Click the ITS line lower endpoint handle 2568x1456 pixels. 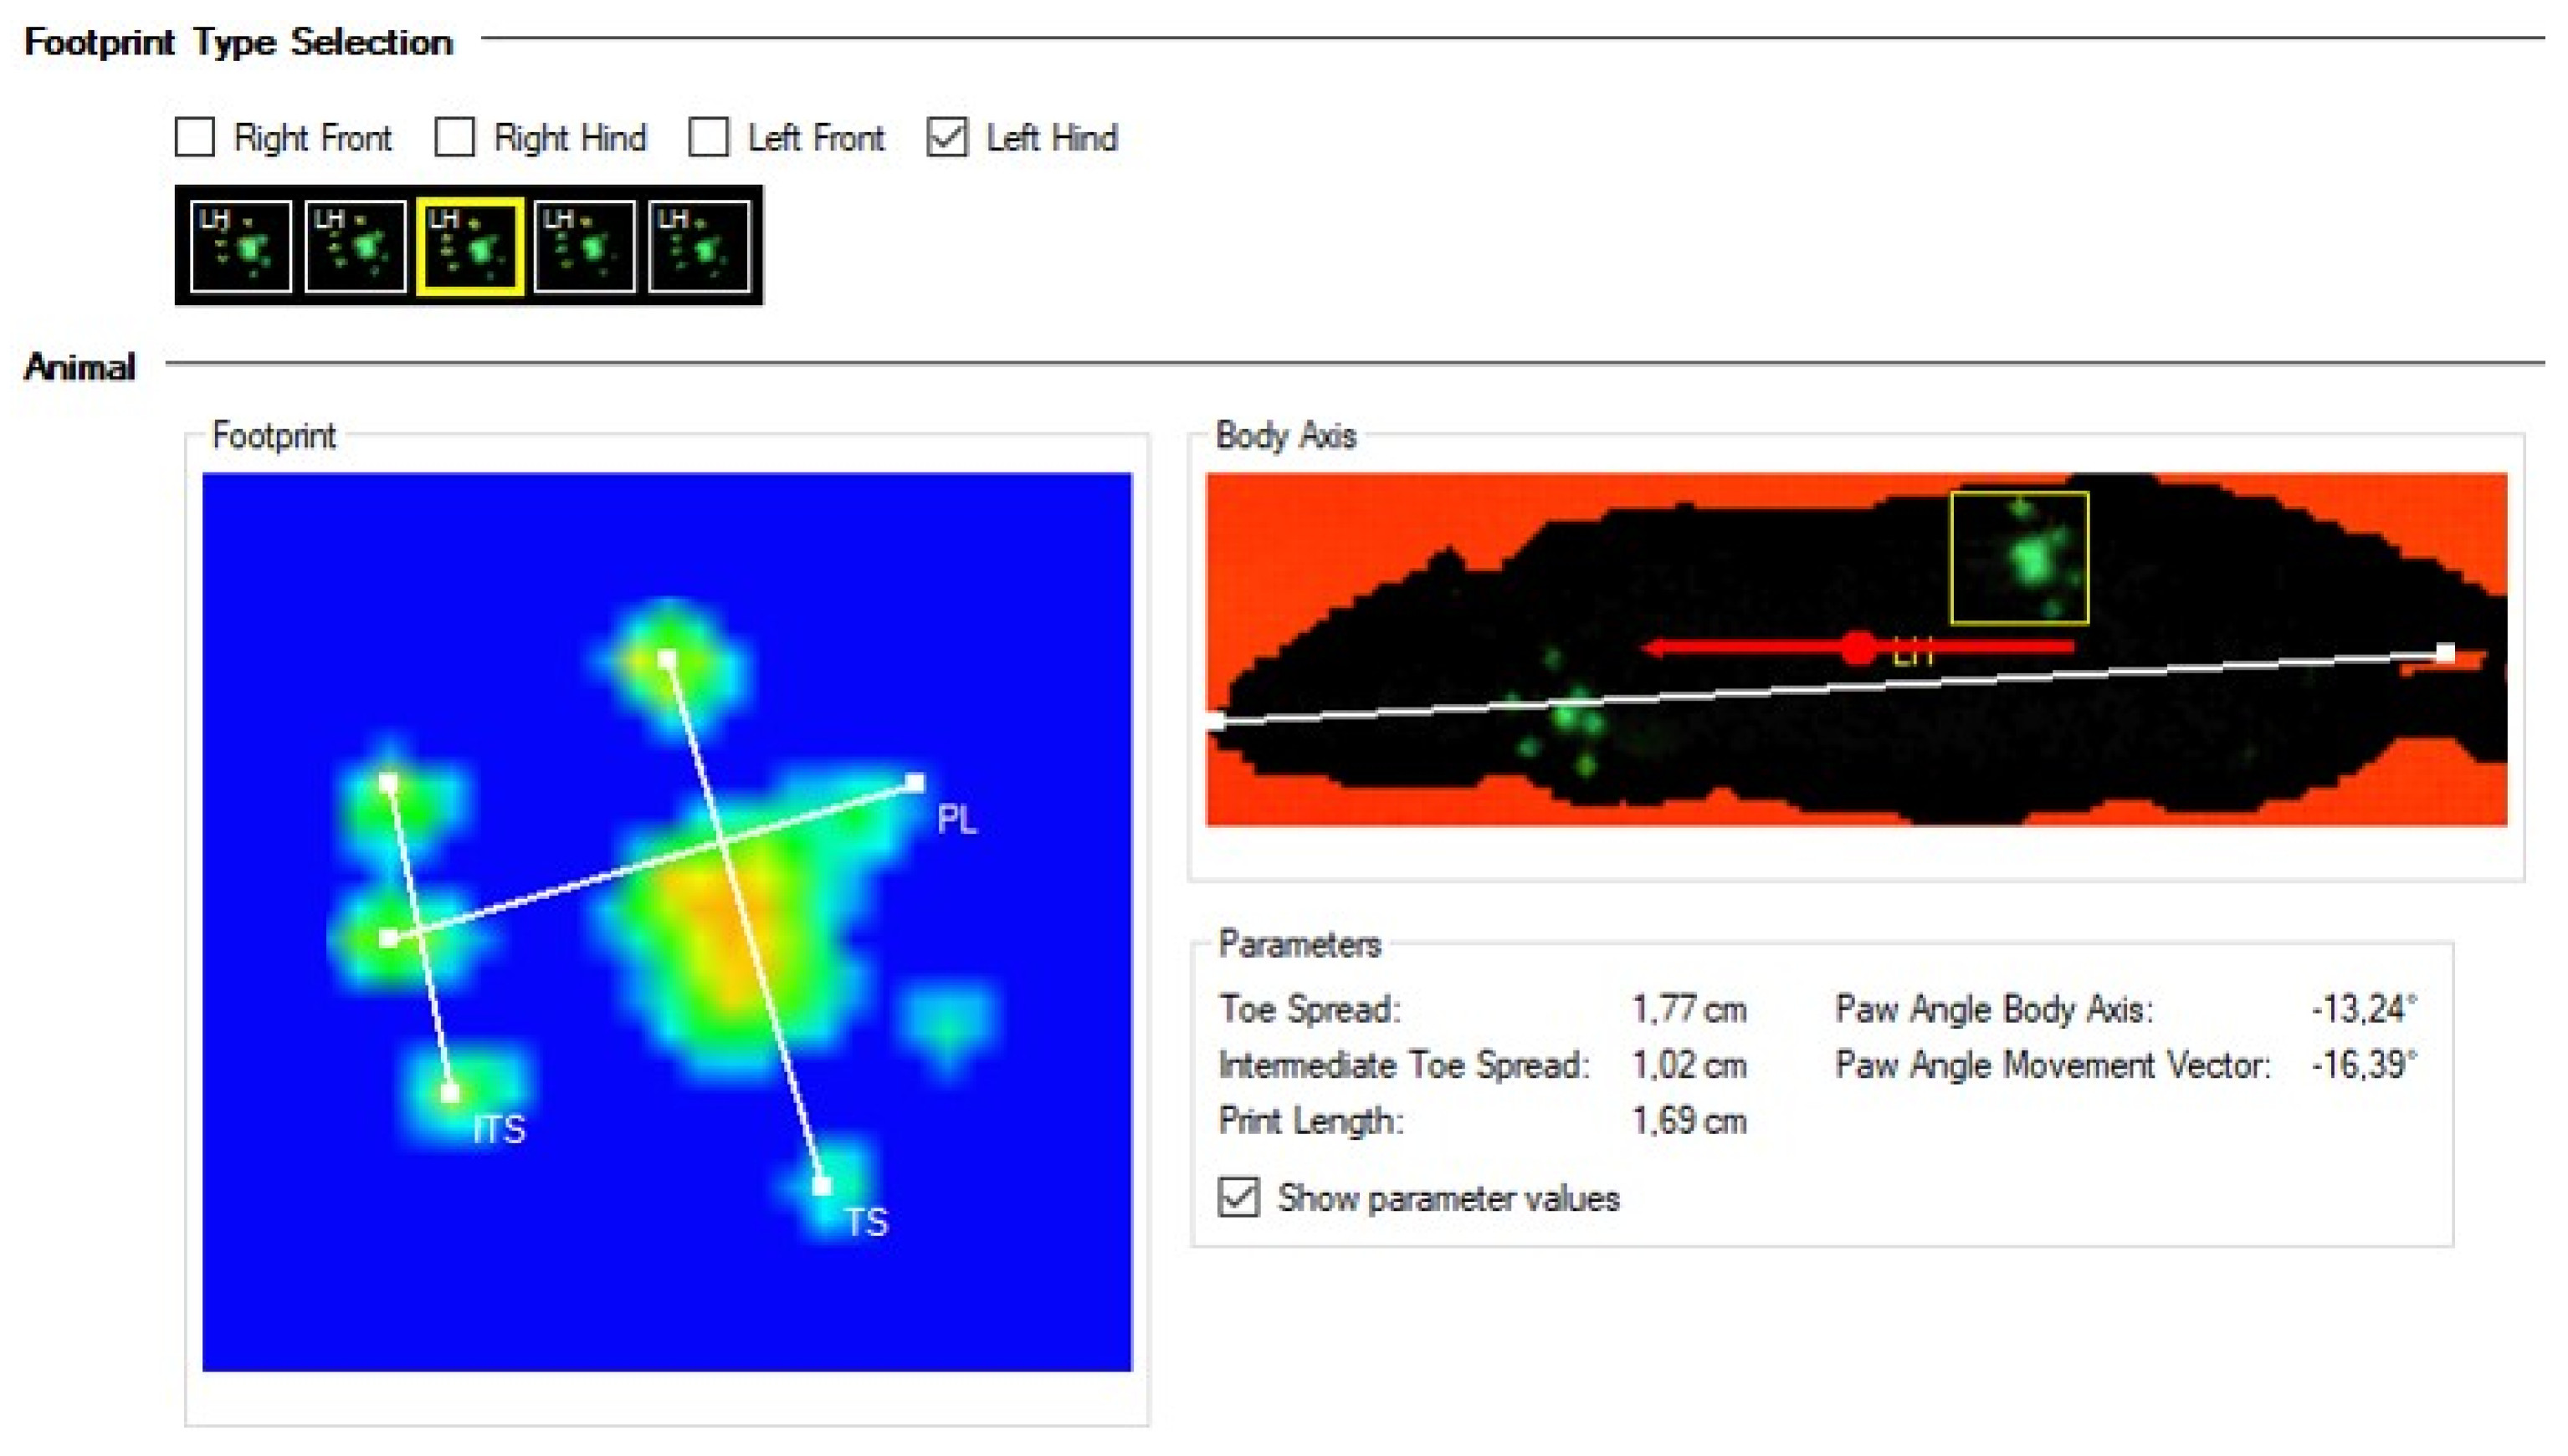[450, 1093]
